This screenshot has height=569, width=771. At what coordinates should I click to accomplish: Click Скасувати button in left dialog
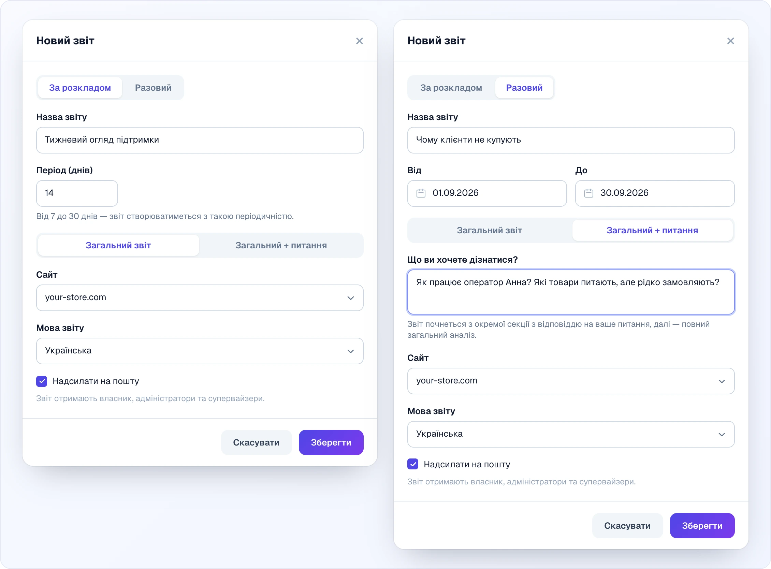pos(256,442)
